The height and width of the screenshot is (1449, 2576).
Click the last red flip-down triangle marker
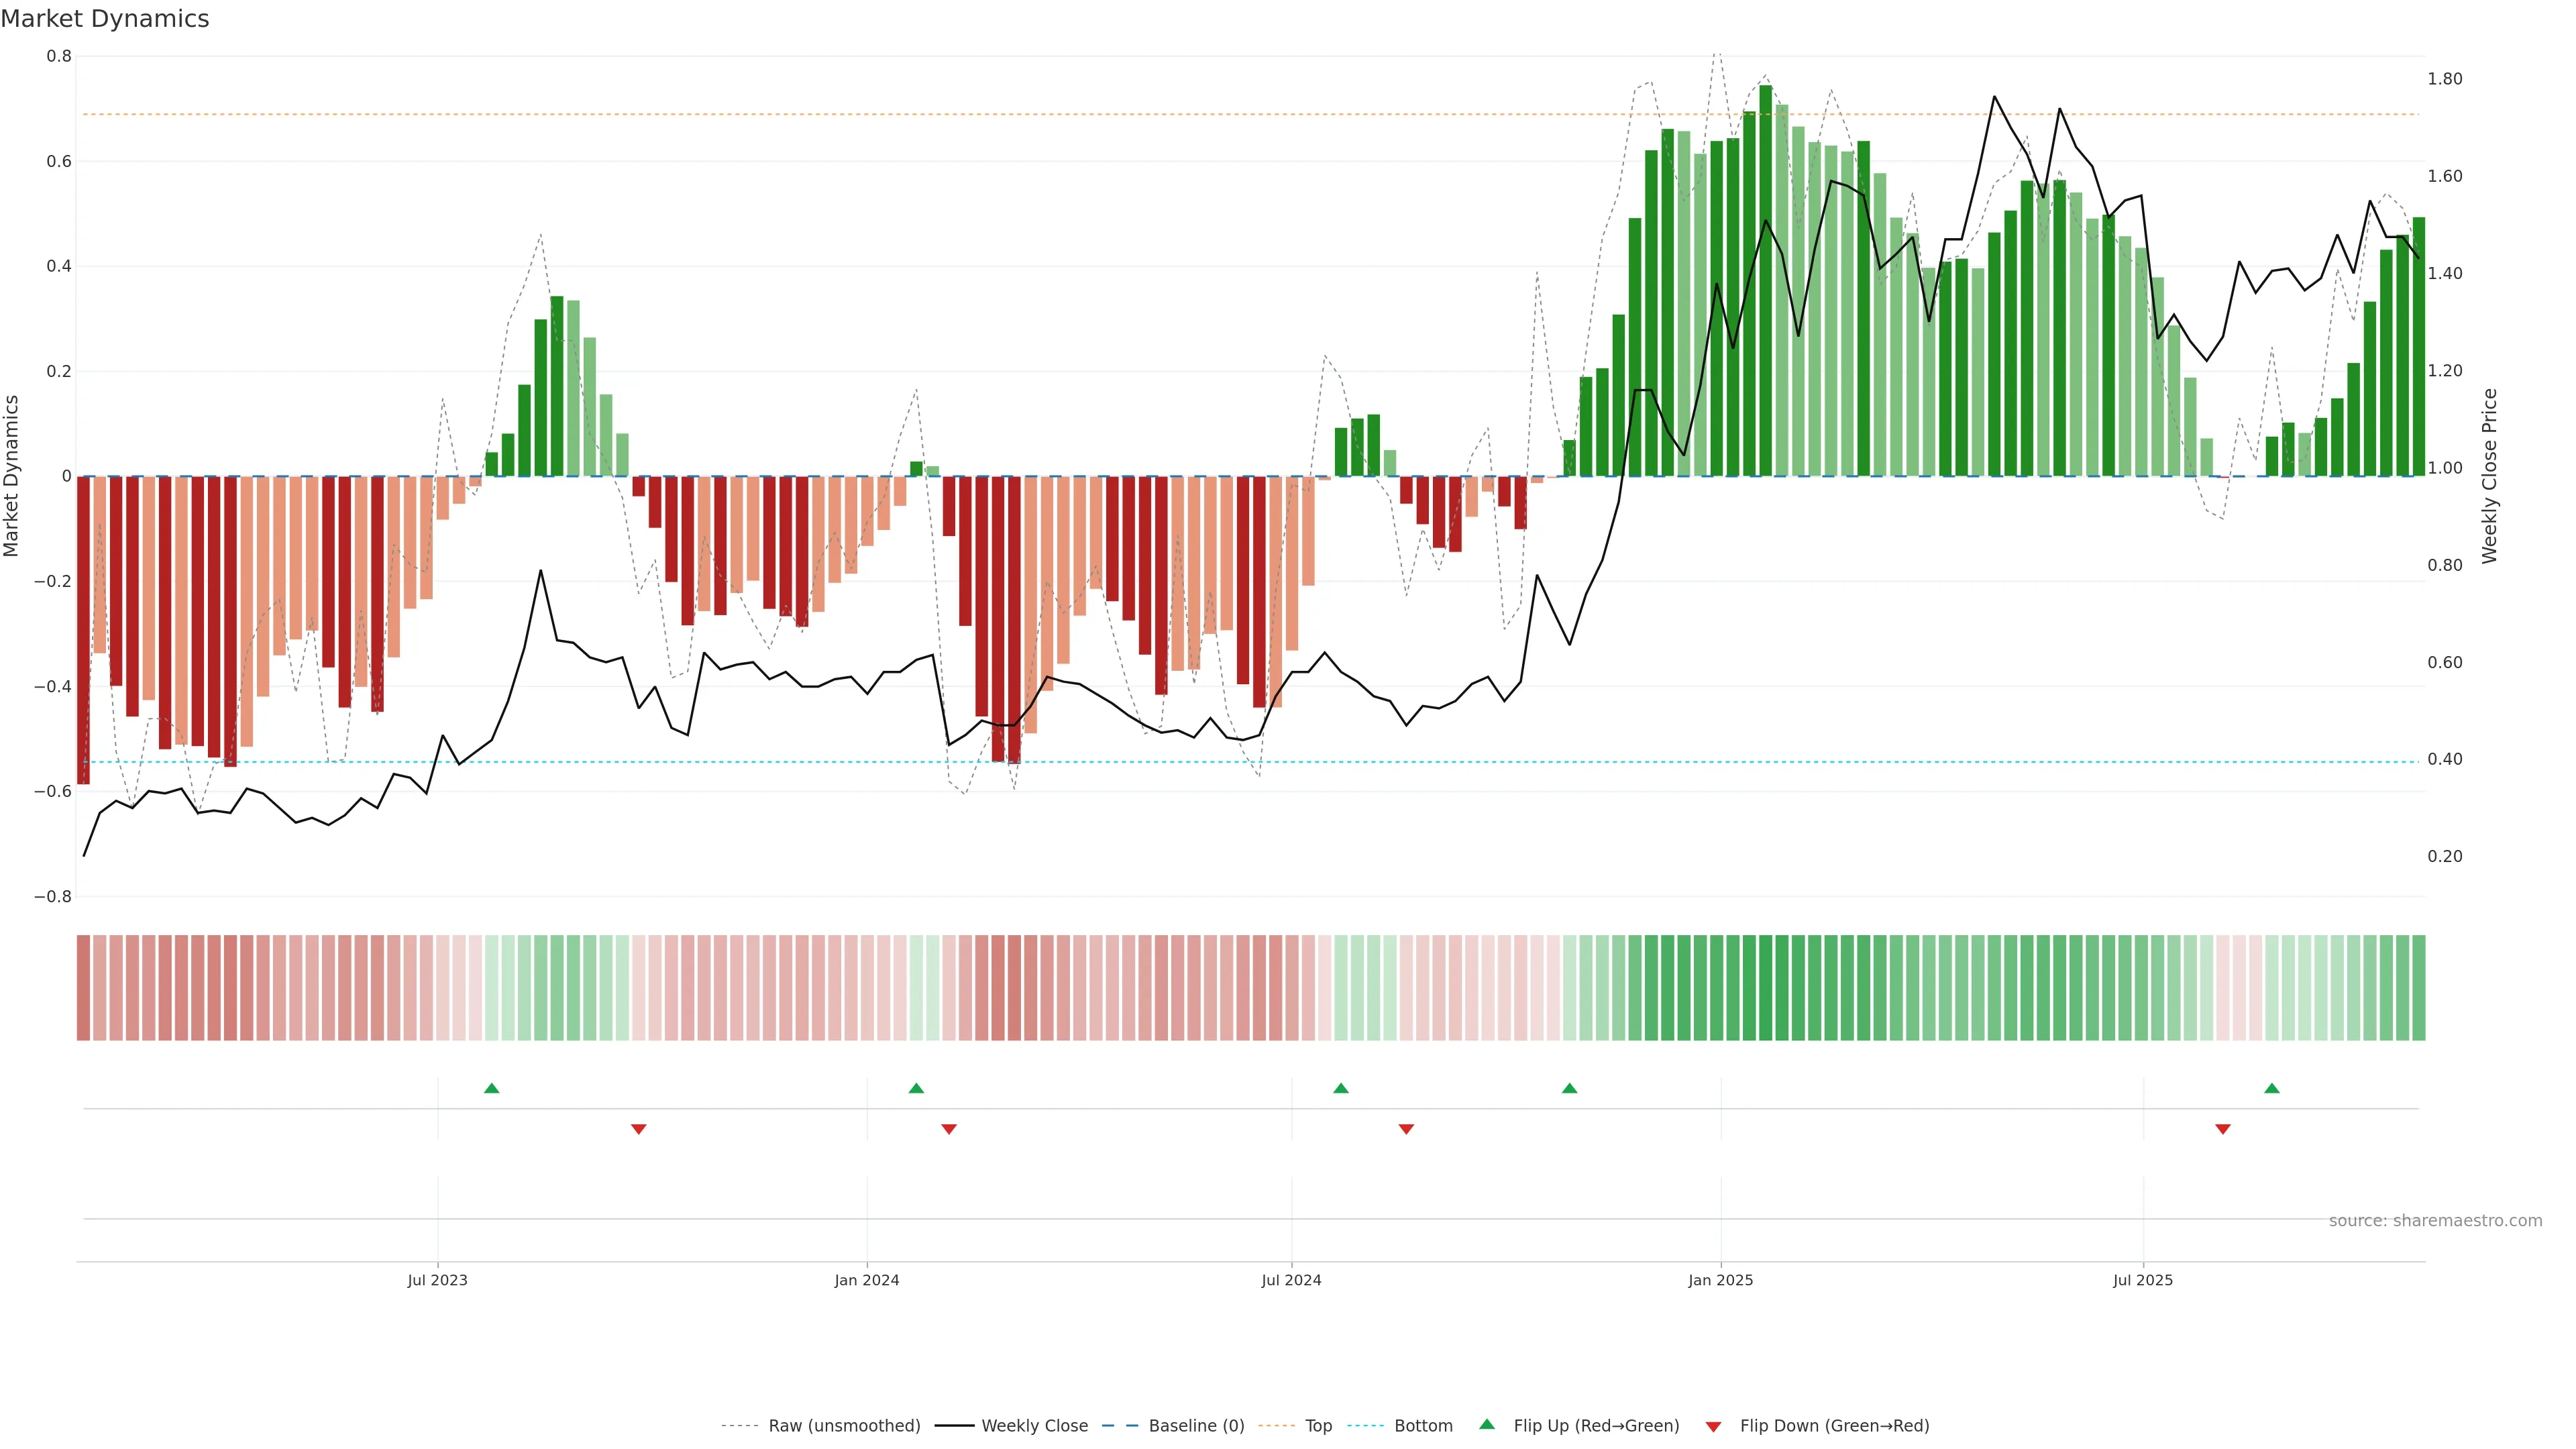(x=2223, y=1129)
